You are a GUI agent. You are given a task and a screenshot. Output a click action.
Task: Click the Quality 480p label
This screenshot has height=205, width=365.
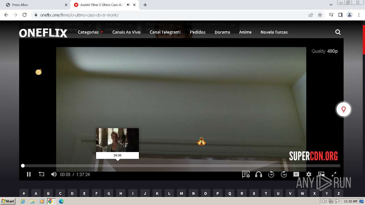325,51
